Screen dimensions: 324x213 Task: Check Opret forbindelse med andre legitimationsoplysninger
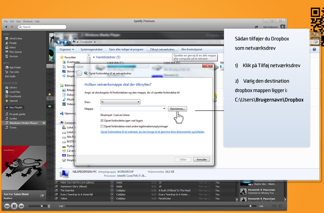[x=102, y=126]
